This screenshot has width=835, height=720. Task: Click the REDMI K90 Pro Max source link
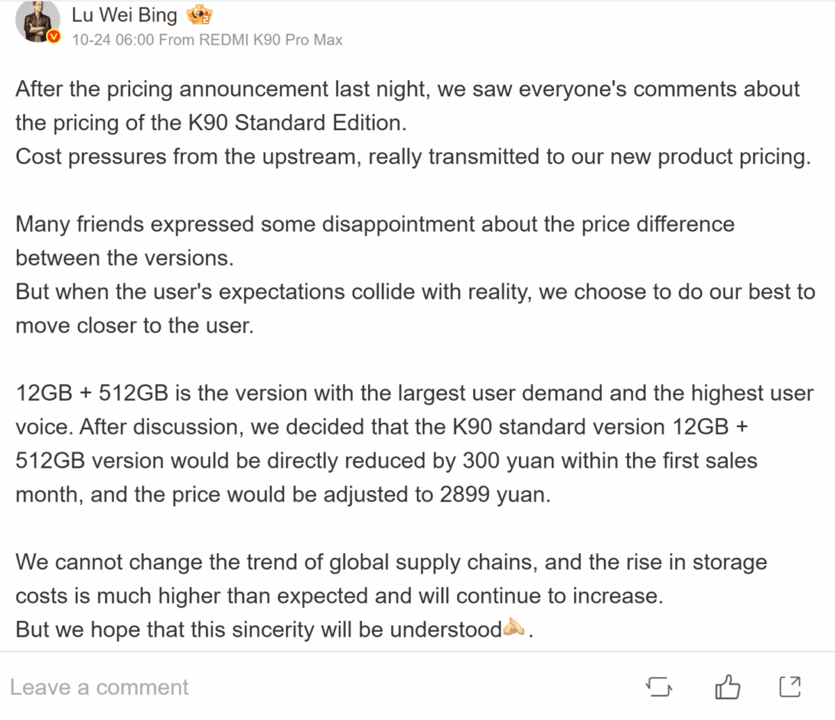point(271,40)
